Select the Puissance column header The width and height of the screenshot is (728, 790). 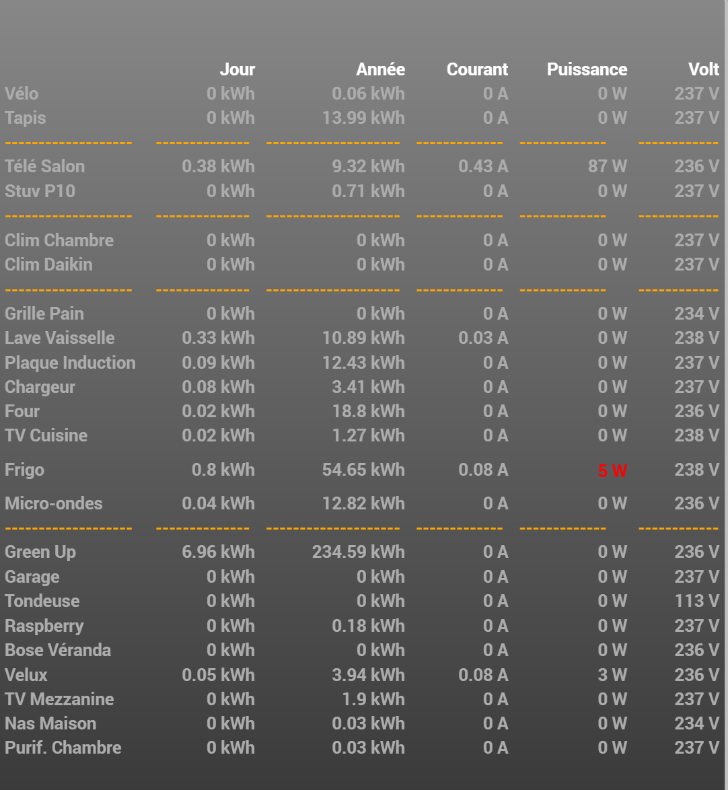coord(587,69)
